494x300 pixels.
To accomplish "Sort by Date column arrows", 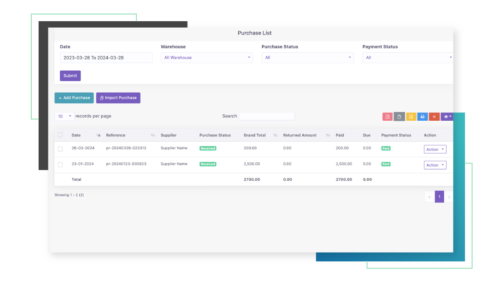I will 99,135.
